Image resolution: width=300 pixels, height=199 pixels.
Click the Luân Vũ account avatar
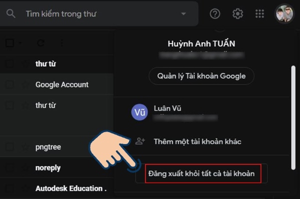click(x=139, y=112)
